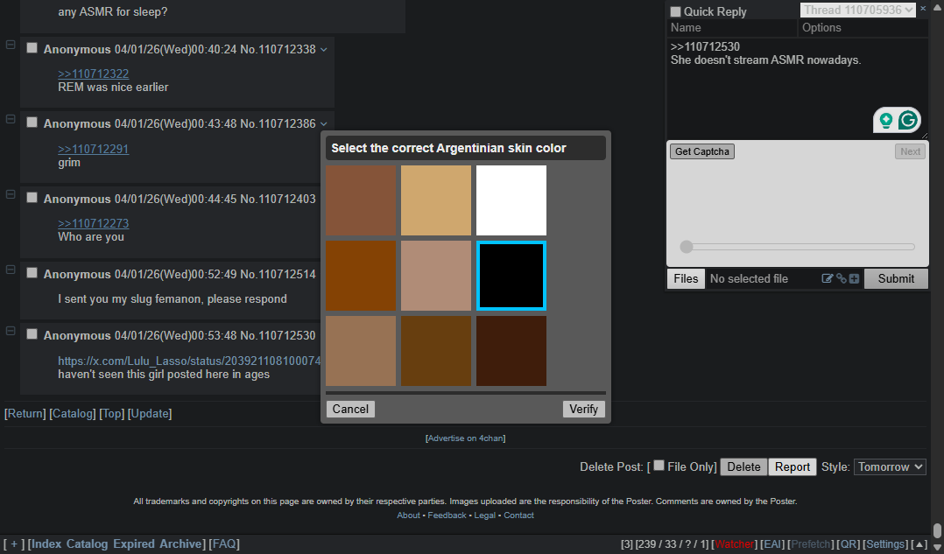
Task: Cancel the captcha dialog
Action: 350,409
